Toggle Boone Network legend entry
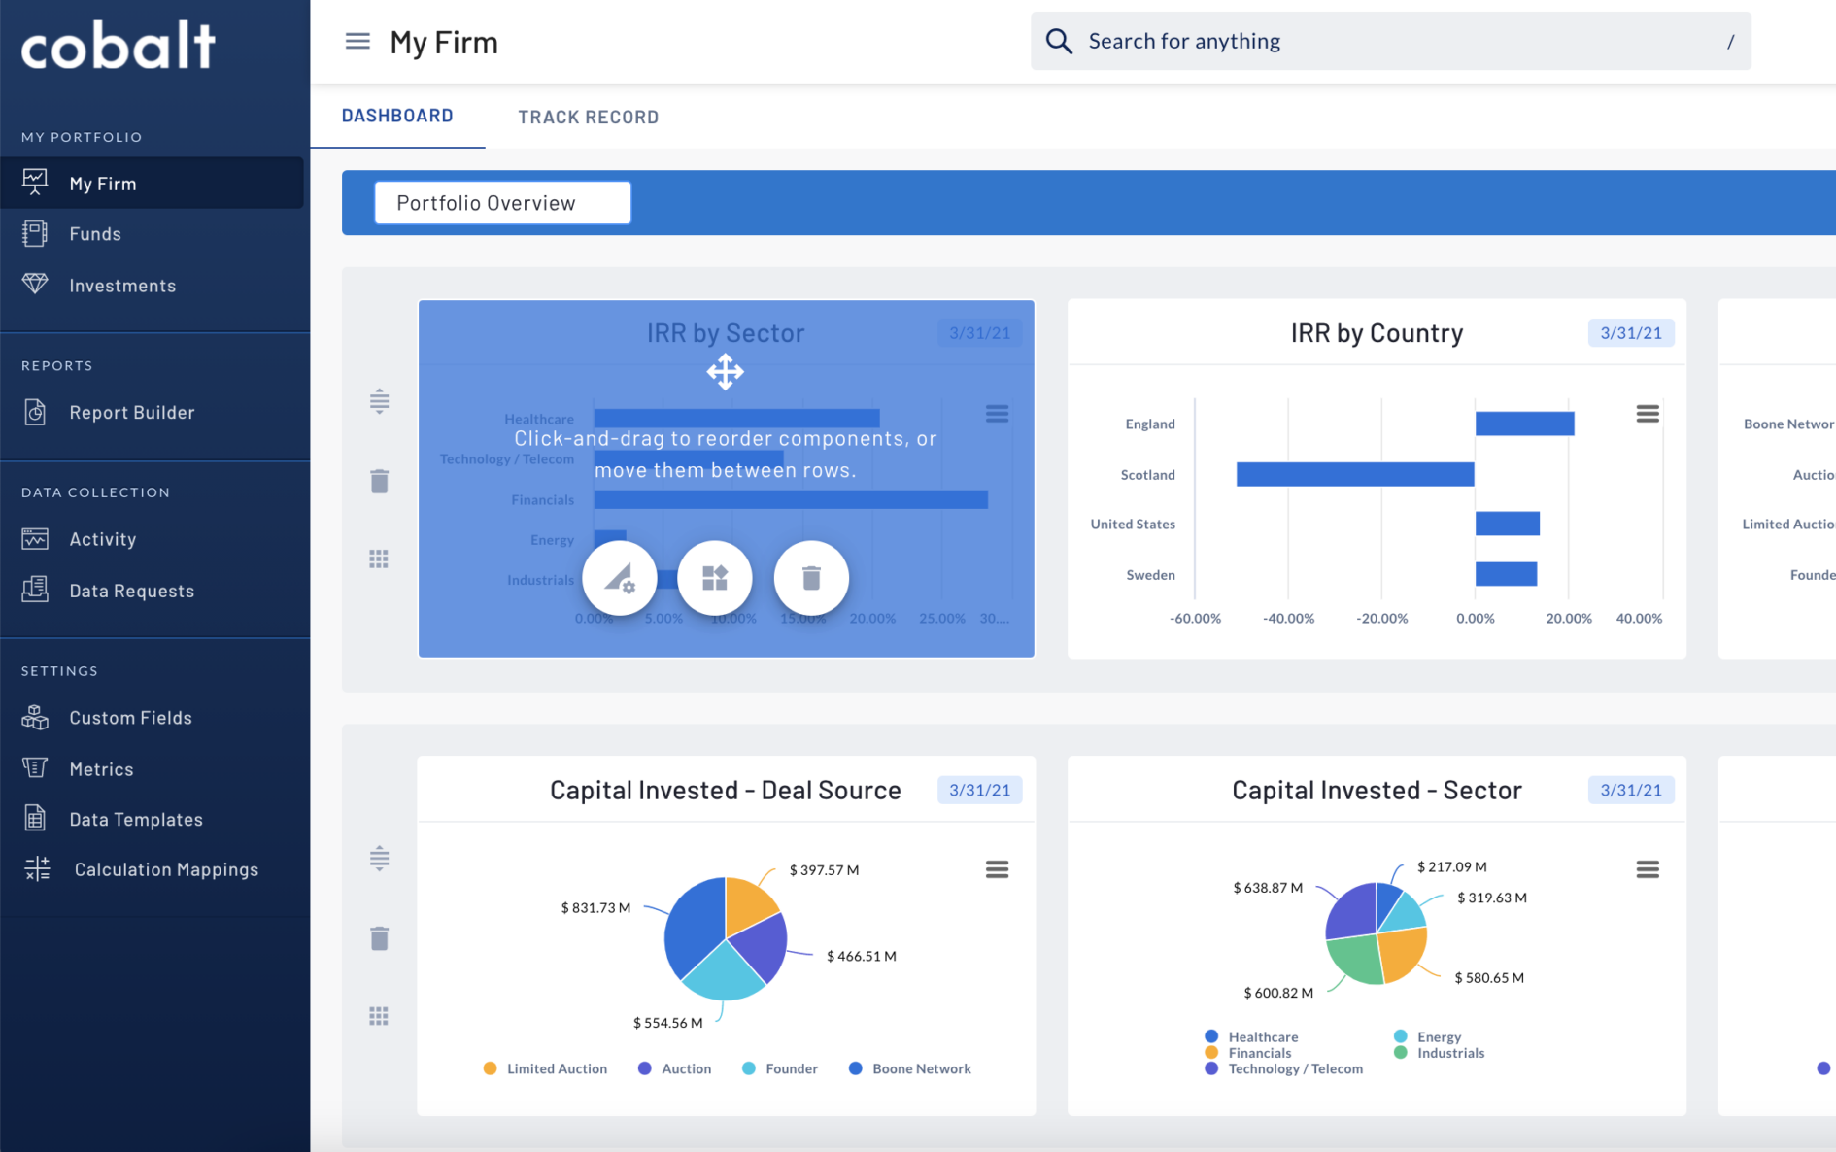Image resolution: width=1836 pixels, height=1152 pixels. click(x=910, y=1068)
